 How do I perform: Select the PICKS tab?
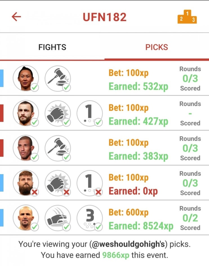coord(157,47)
